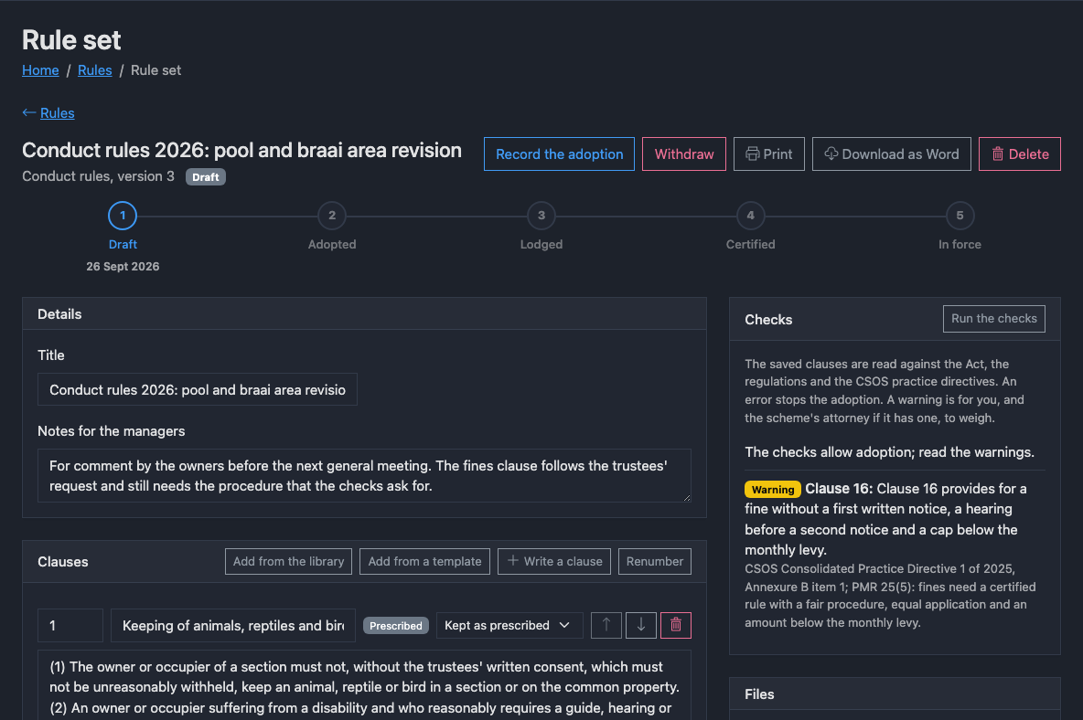
Task: Click 'The checks allow adoption' message
Action: (x=889, y=452)
